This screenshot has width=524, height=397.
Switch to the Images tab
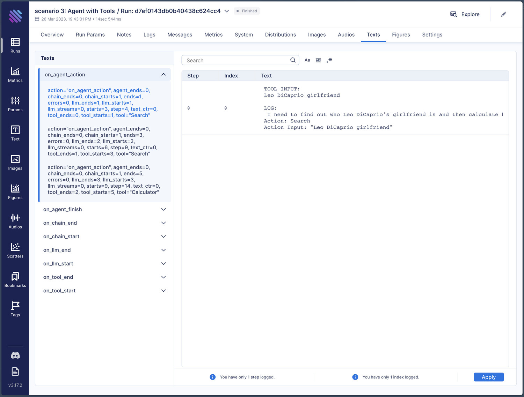click(x=317, y=35)
